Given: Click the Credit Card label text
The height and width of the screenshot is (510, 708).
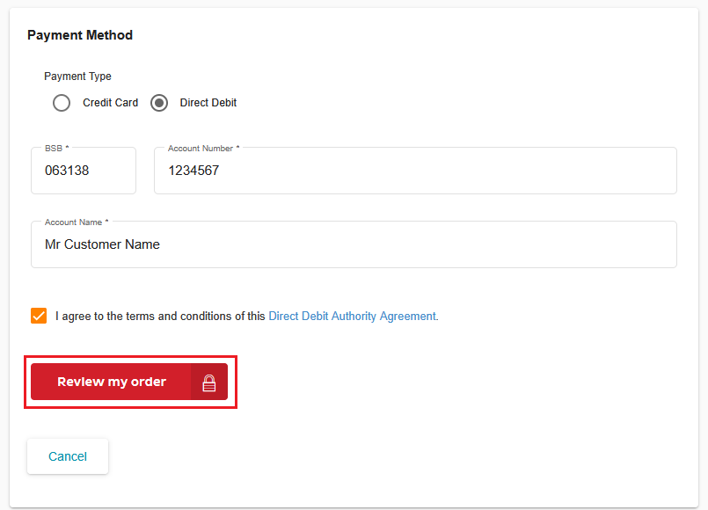Looking at the screenshot, I should (110, 103).
